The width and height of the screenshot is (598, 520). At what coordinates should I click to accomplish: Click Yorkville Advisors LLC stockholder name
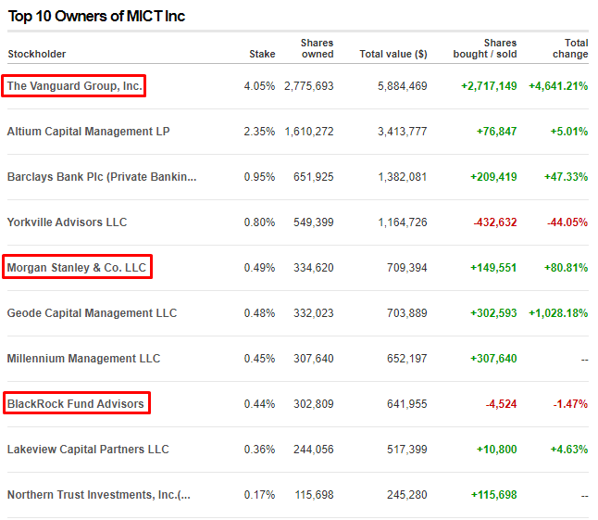[68, 222]
